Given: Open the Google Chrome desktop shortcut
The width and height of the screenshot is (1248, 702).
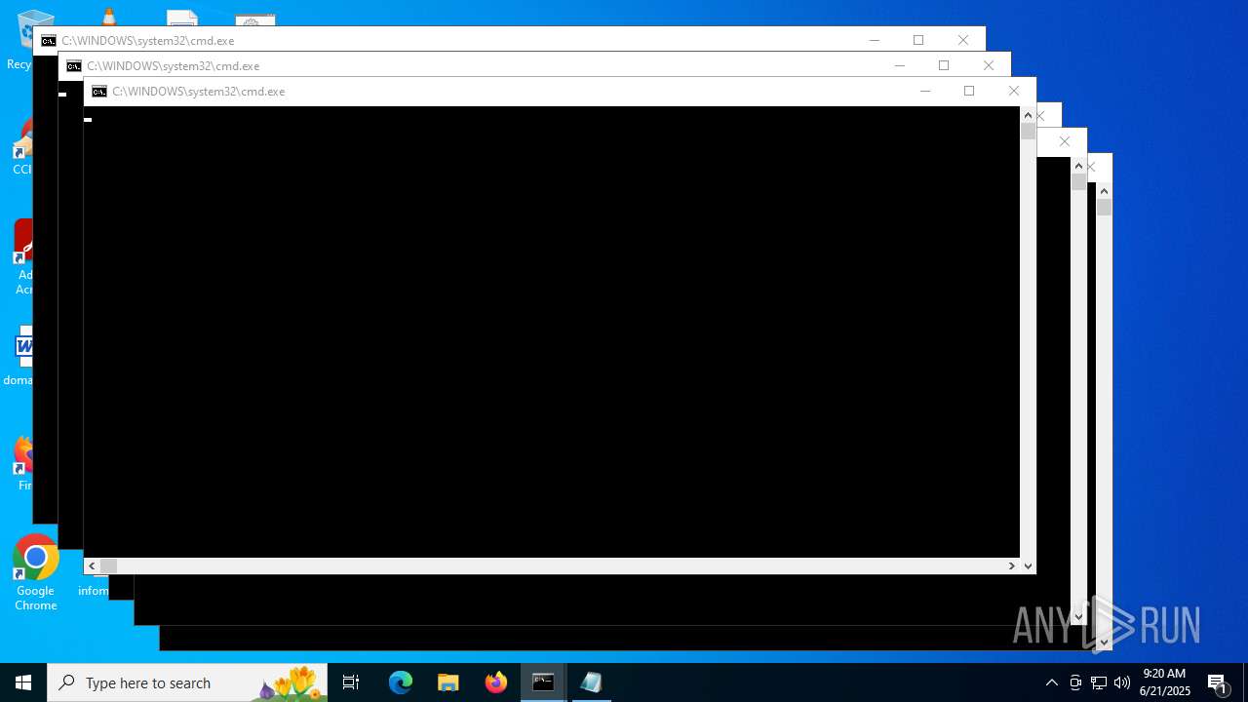Looking at the screenshot, I should click(36, 573).
